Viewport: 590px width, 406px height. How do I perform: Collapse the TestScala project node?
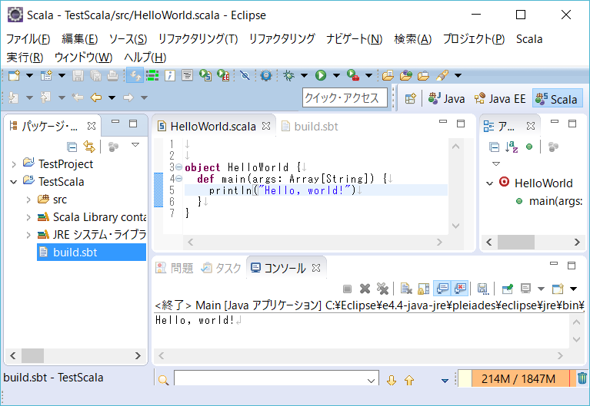click(x=14, y=182)
